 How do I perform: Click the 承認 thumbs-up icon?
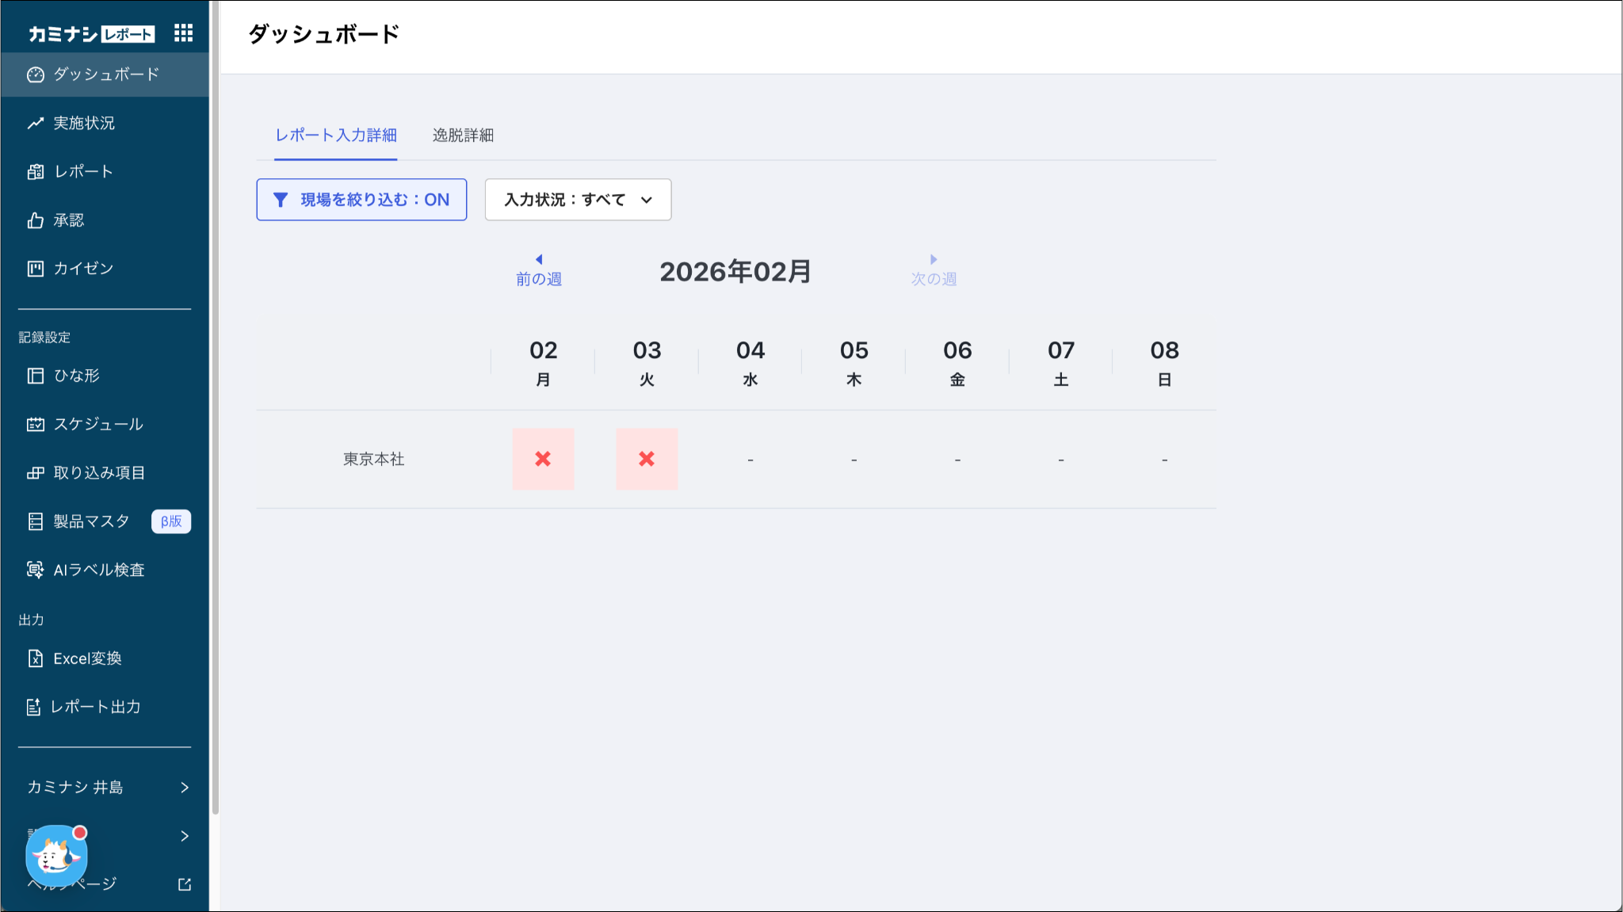pos(36,220)
